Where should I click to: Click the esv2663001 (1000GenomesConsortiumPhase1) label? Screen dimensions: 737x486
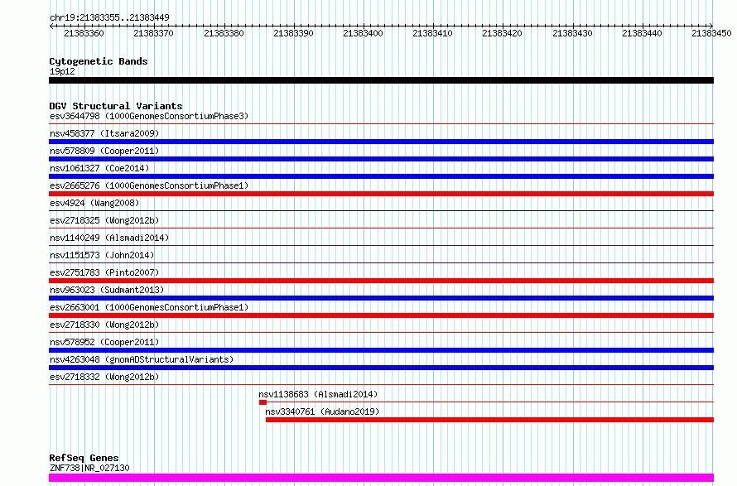[x=149, y=307]
